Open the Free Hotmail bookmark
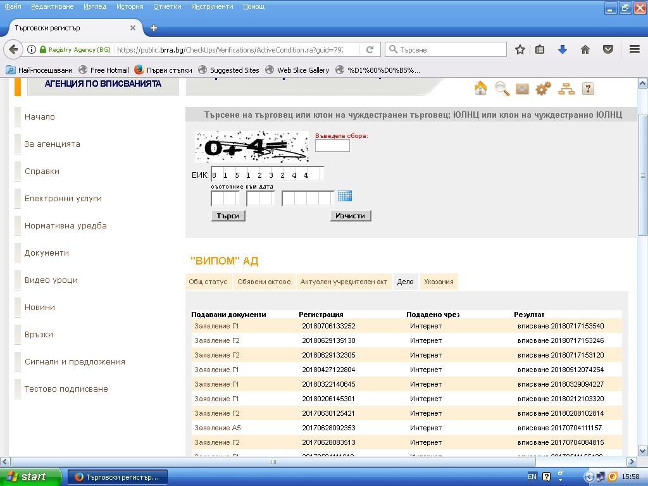This screenshot has width=648, height=486. [x=104, y=70]
